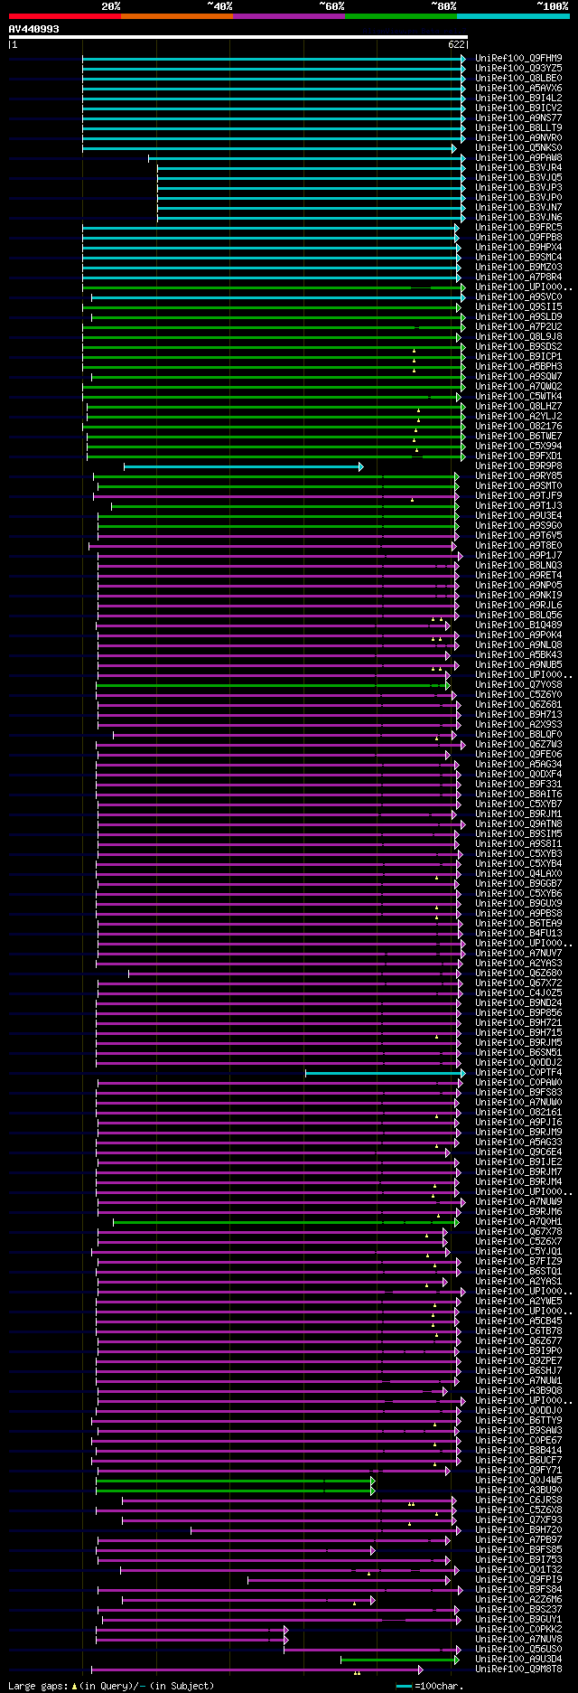Select the UniRef100_B9FS83 label

click(x=518, y=1093)
